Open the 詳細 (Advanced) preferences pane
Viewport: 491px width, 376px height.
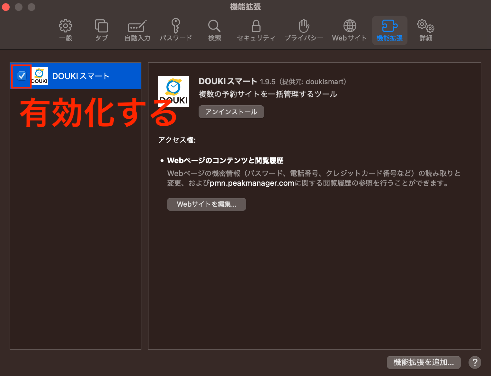pyautogui.click(x=426, y=31)
